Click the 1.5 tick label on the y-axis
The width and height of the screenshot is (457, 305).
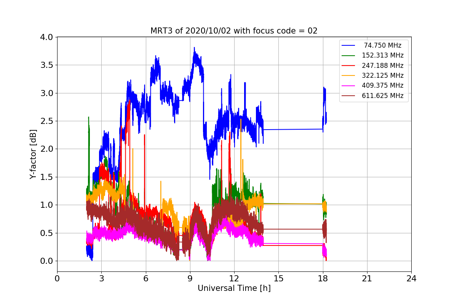coord(46,177)
